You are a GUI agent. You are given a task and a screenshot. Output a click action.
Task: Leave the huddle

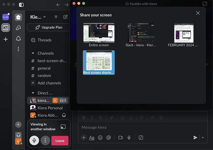(60, 140)
